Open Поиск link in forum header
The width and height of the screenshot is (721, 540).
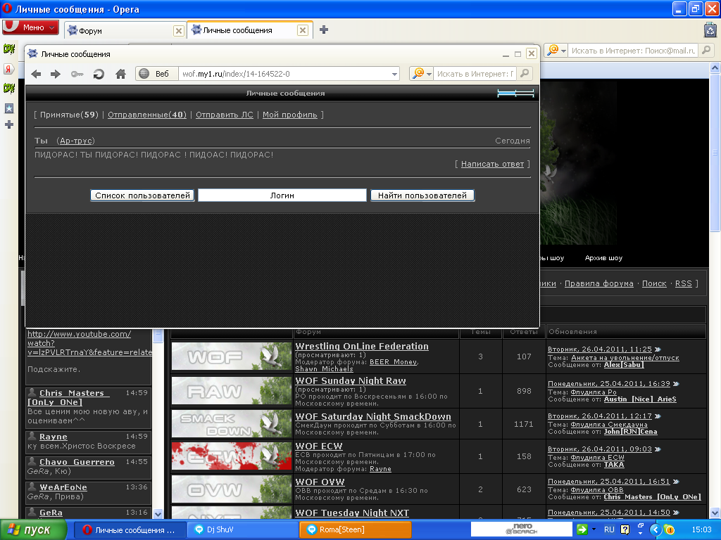click(x=654, y=284)
